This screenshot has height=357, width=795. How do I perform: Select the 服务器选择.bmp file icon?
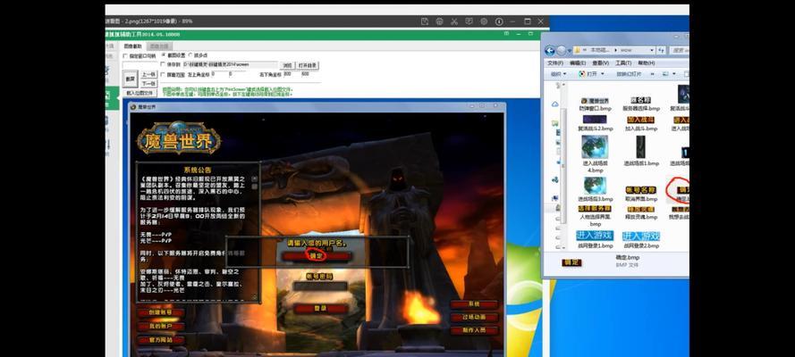(x=641, y=100)
